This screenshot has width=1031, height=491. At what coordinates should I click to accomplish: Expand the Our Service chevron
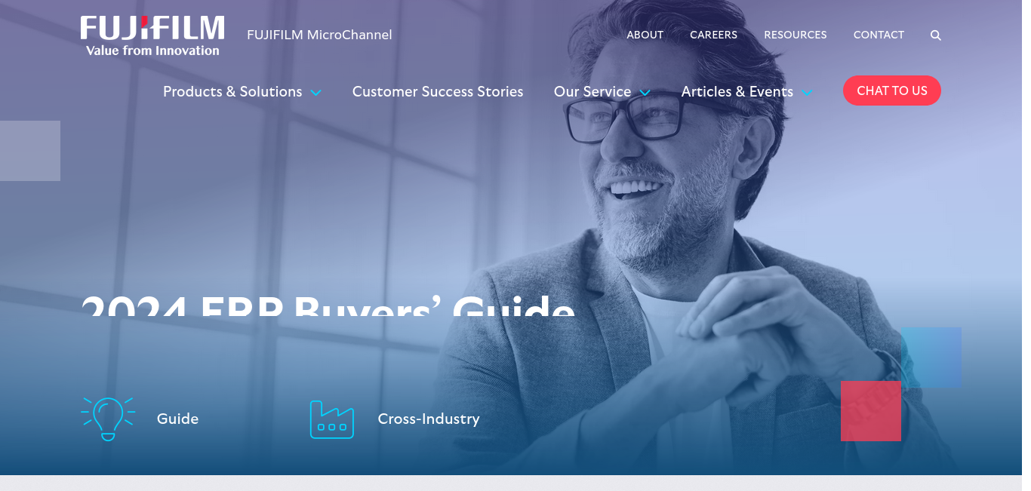[x=645, y=93]
